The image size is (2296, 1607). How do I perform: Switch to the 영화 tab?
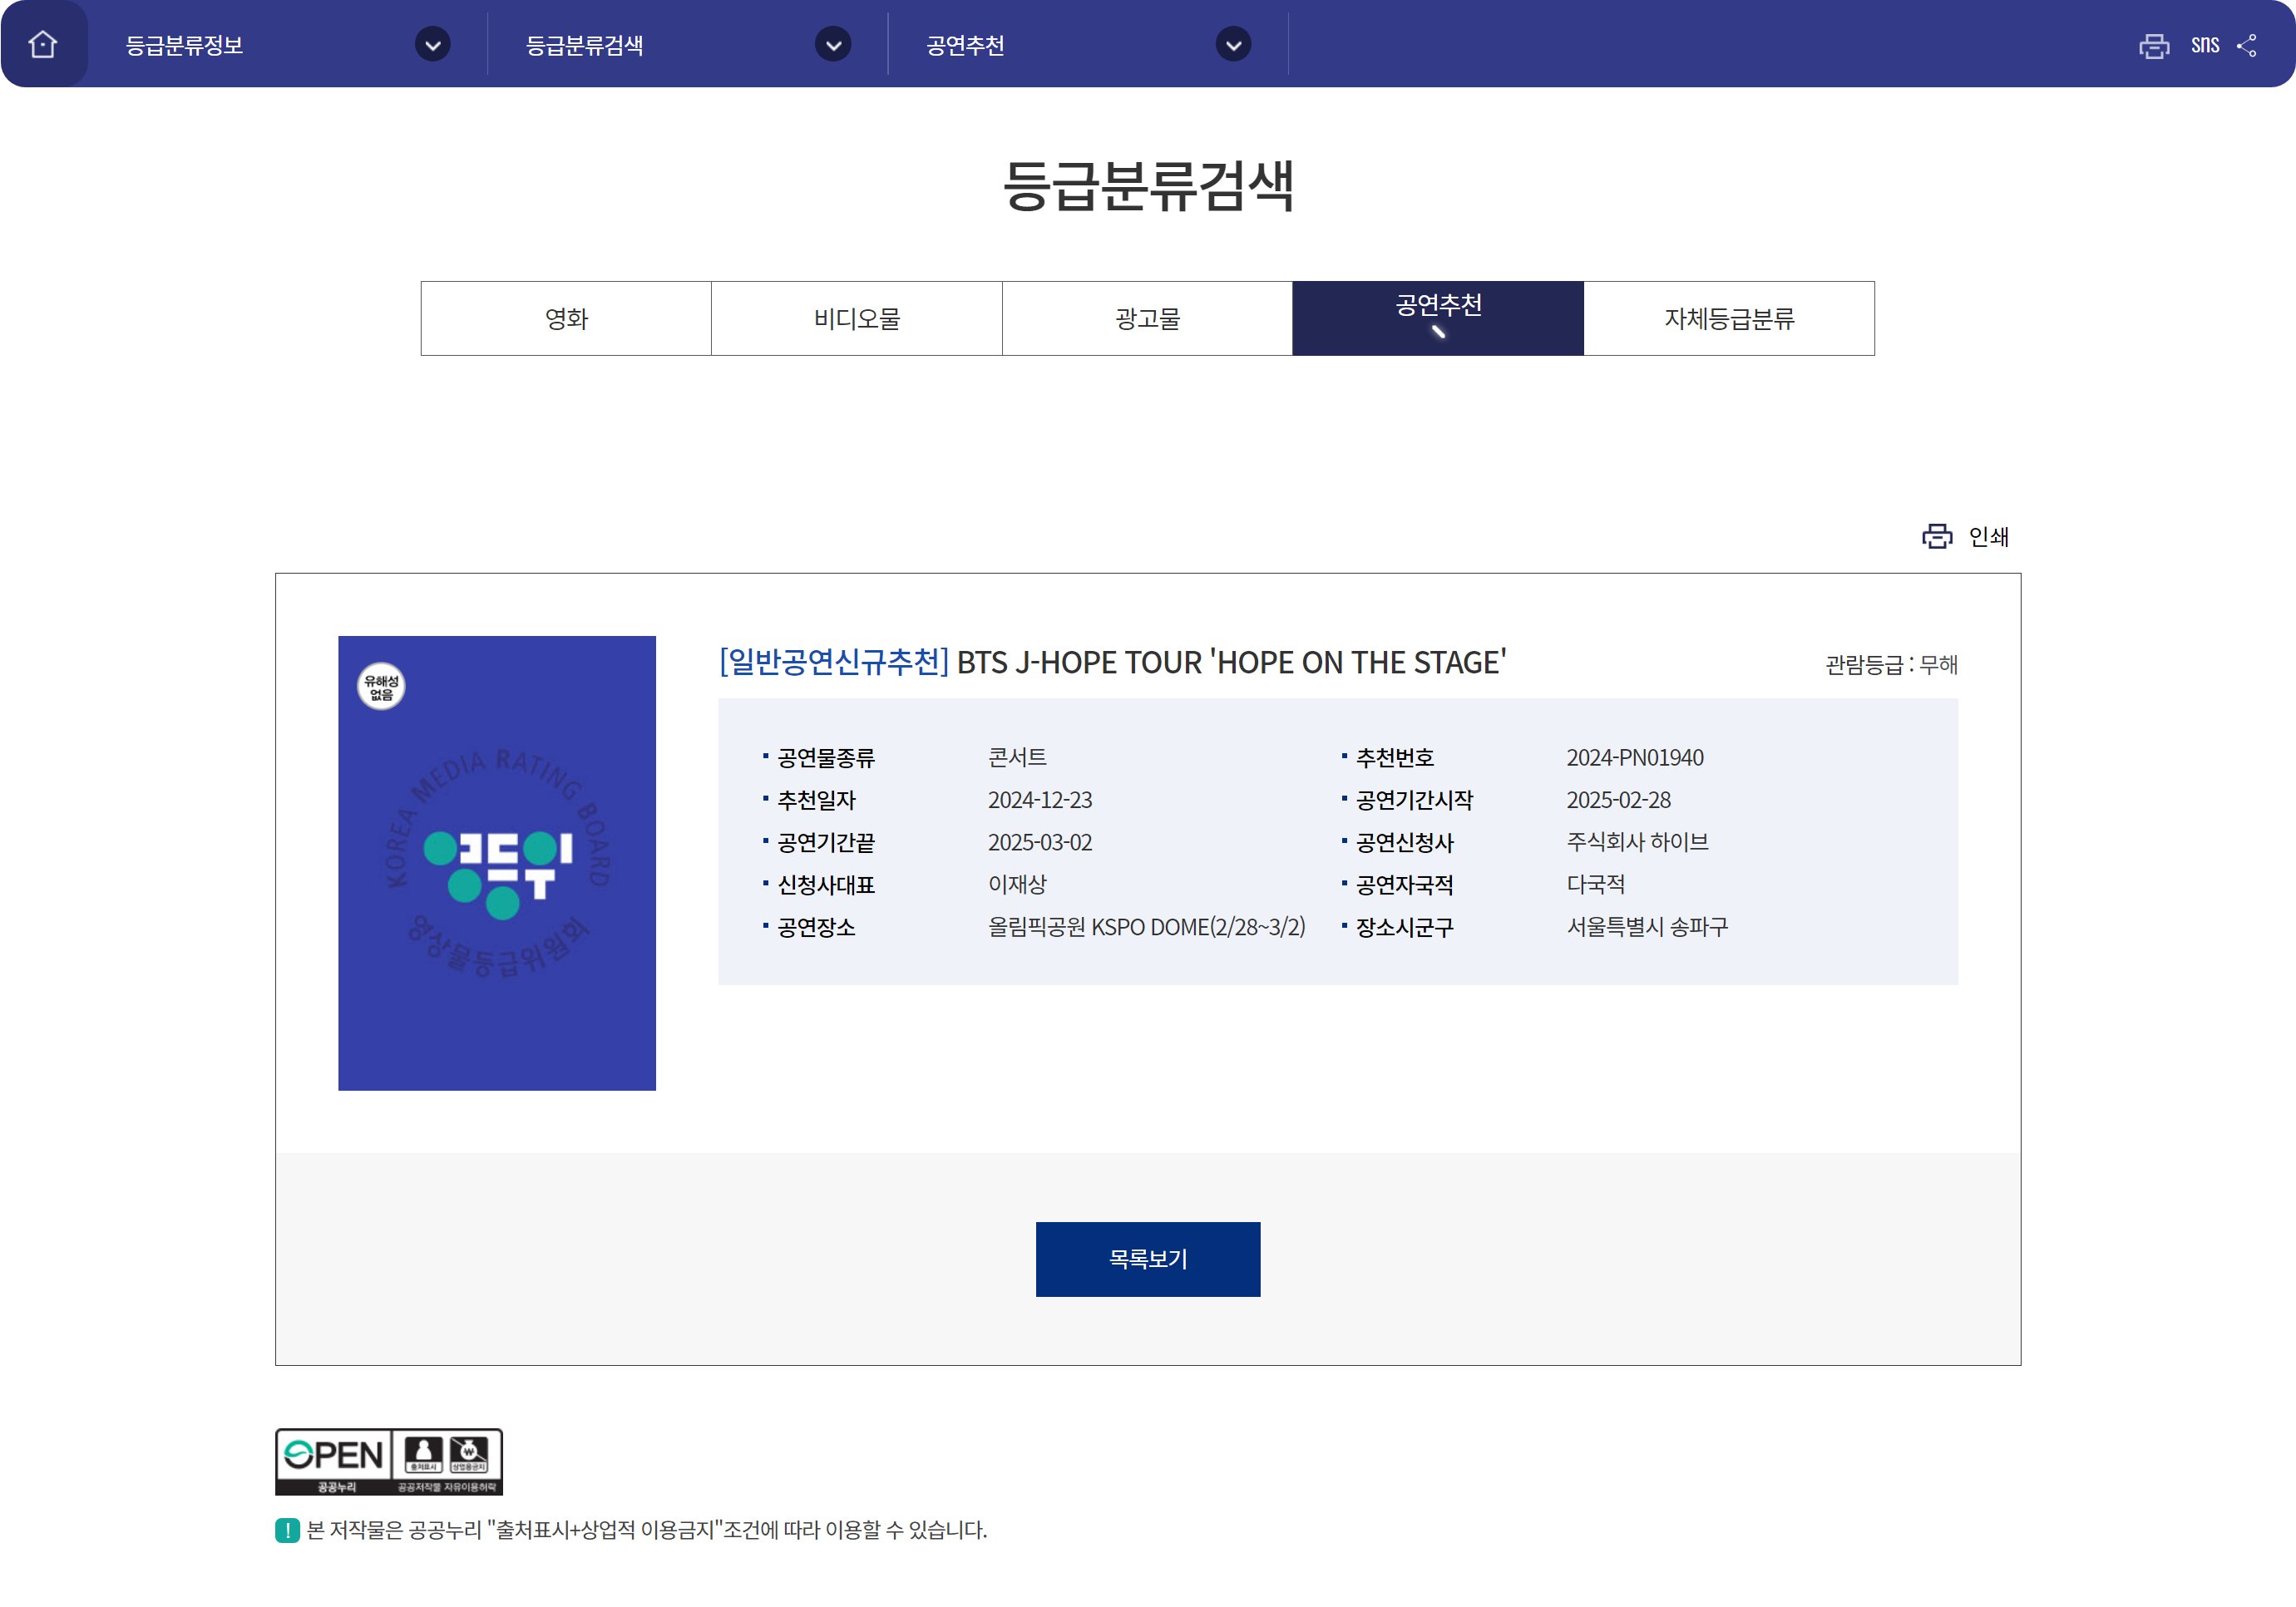pyautogui.click(x=566, y=318)
